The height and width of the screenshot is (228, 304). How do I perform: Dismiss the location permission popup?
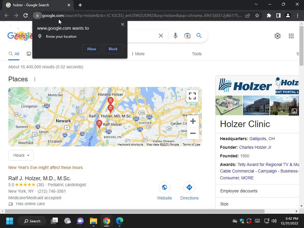point(123,24)
